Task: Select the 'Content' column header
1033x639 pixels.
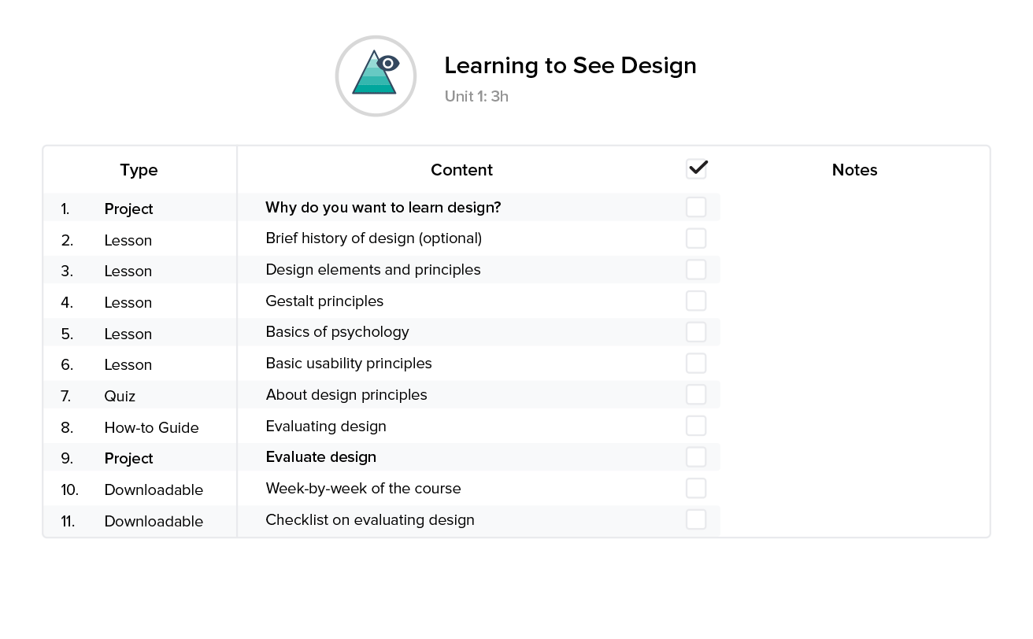Action: [461, 170]
